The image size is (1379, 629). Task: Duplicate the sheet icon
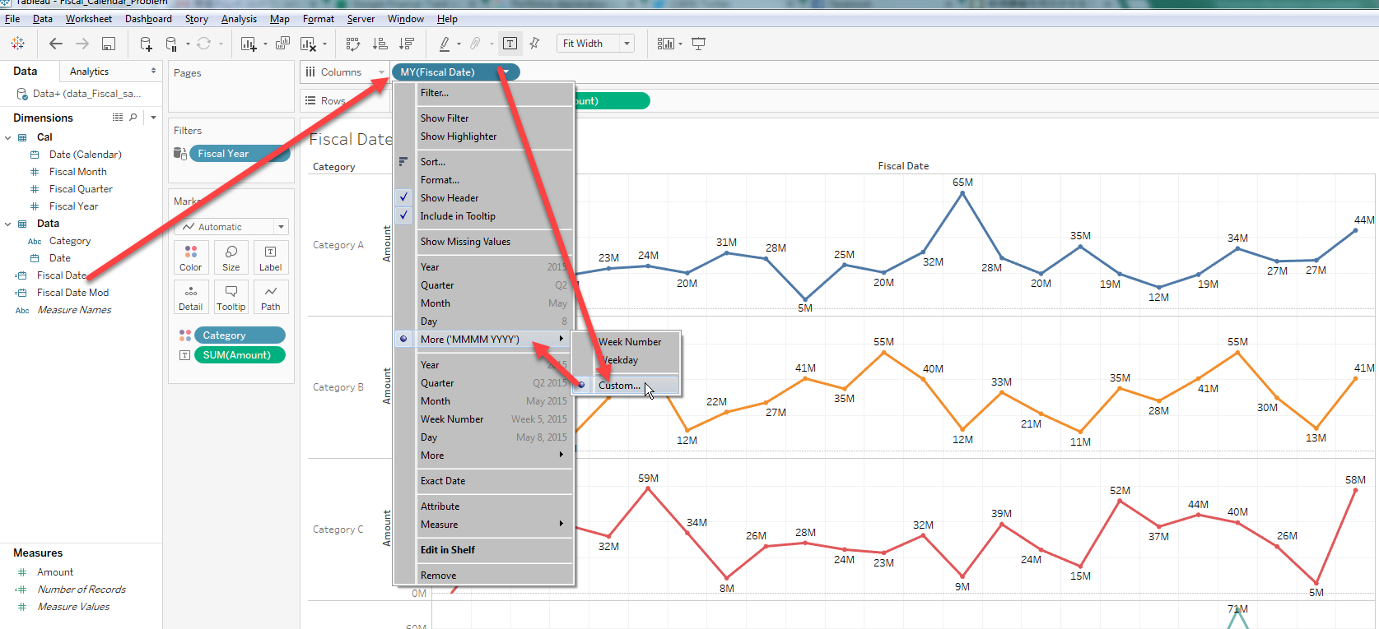[x=282, y=44]
